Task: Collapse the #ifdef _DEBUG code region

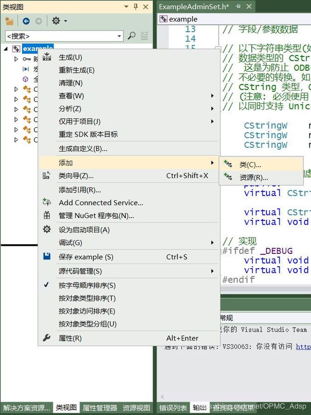Action: click(x=222, y=251)
